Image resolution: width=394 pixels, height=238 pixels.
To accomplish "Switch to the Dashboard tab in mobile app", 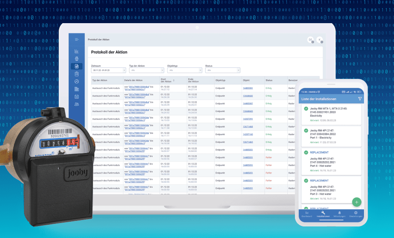I will tap(307, 214).
